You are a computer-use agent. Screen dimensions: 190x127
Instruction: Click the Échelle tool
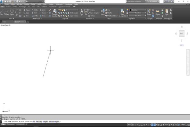[x=35, y=16]
